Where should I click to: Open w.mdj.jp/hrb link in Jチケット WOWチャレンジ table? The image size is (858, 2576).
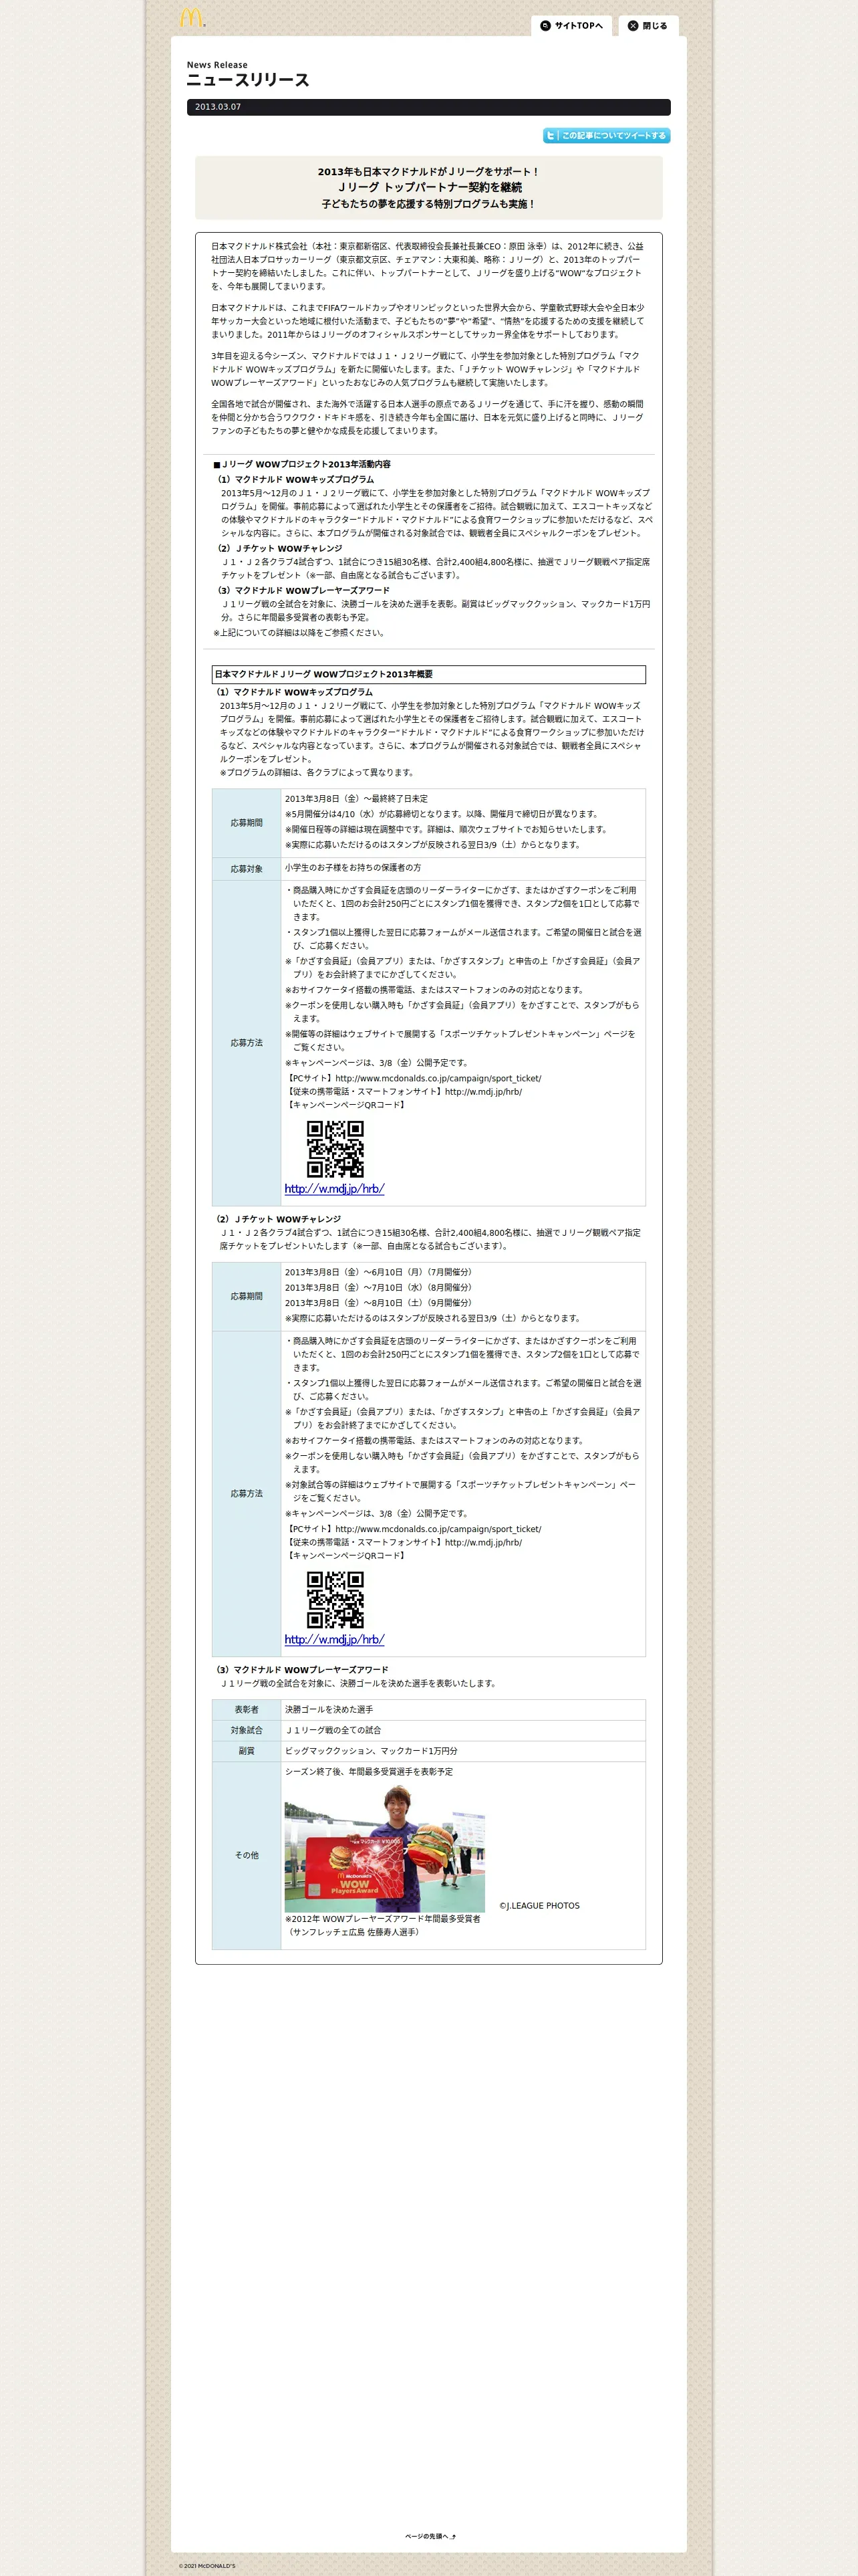pos(333,1640)
